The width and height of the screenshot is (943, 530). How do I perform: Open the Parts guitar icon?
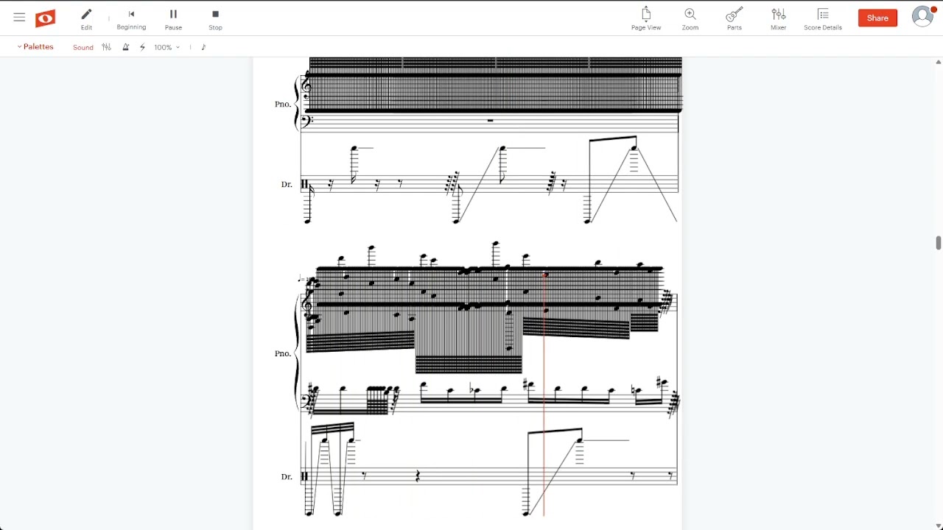pos(735,19)
